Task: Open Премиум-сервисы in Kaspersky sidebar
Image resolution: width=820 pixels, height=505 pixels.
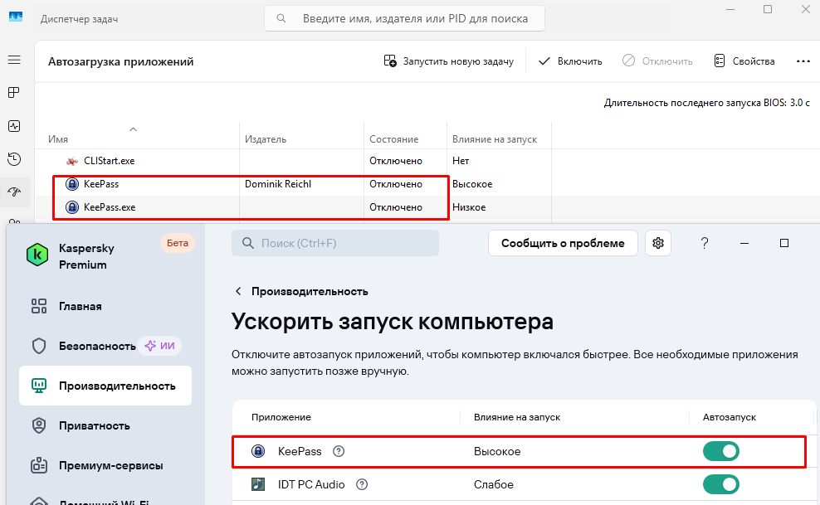Action: [110, 465]
